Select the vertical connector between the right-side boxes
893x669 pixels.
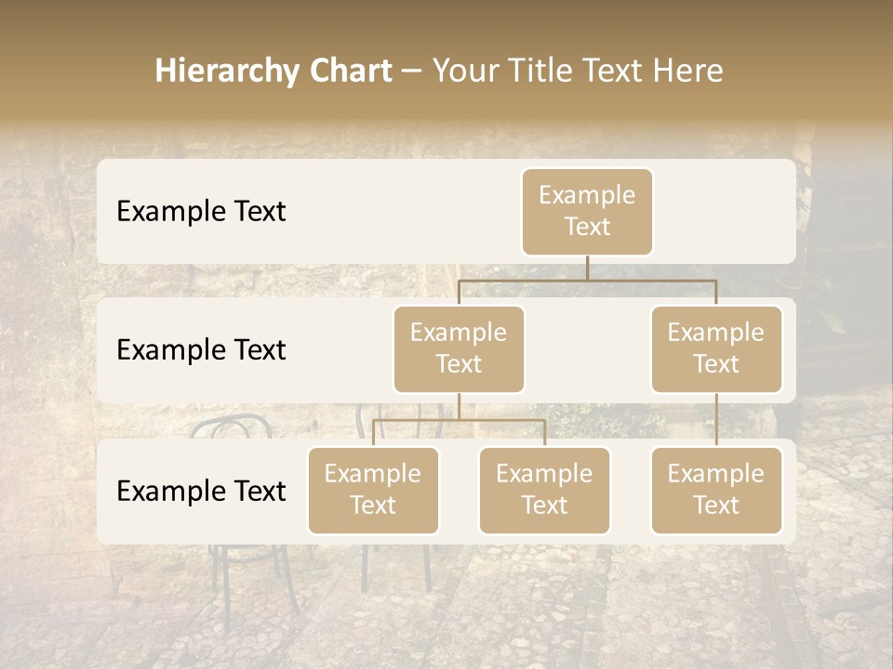(x=716, y=420)
